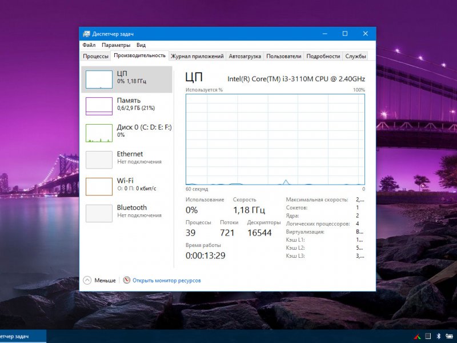Open the Службы tab
This screenshot has height=343, width=457.
tap(355, 56)
